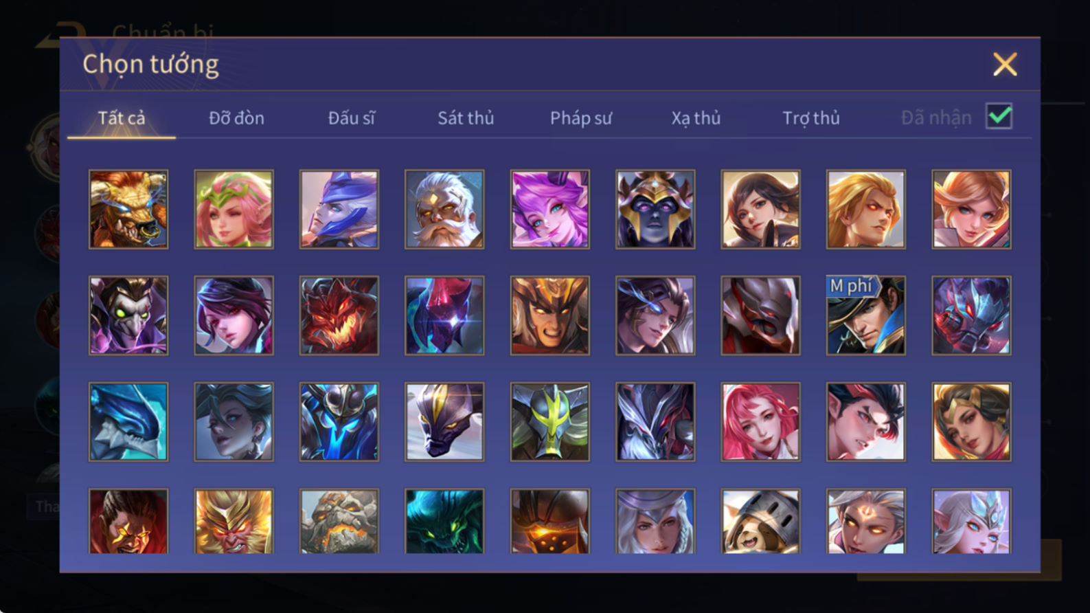Viewport: 1090px width, 613px height.
Task: Select the horned bull hero portrait
Action: click(128, 209)
